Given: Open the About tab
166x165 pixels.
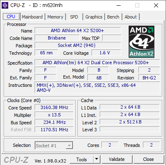Looking at the screenshot, I should (131, 17).
